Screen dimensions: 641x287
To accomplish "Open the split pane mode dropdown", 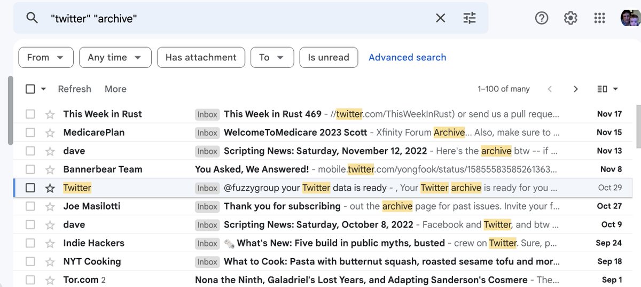I will coord(607,89).
